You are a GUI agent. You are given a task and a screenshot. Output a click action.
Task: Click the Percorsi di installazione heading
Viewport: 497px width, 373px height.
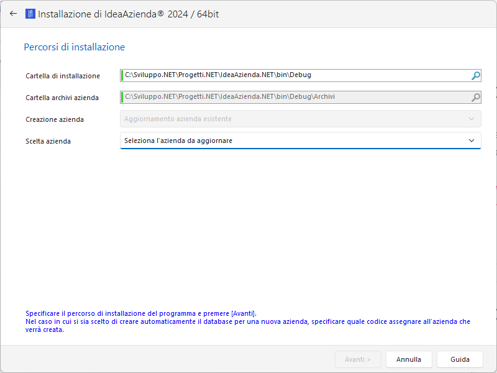pos(75,47)
